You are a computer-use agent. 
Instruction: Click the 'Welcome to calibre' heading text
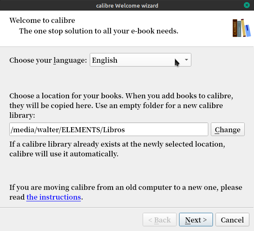coord(42,20)
